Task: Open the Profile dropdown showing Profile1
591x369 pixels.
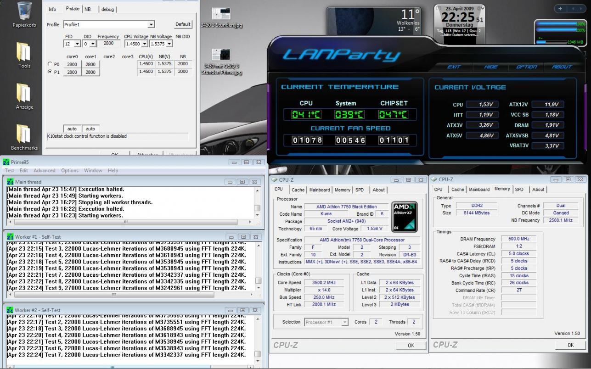Action: click(x=108, y=24)
